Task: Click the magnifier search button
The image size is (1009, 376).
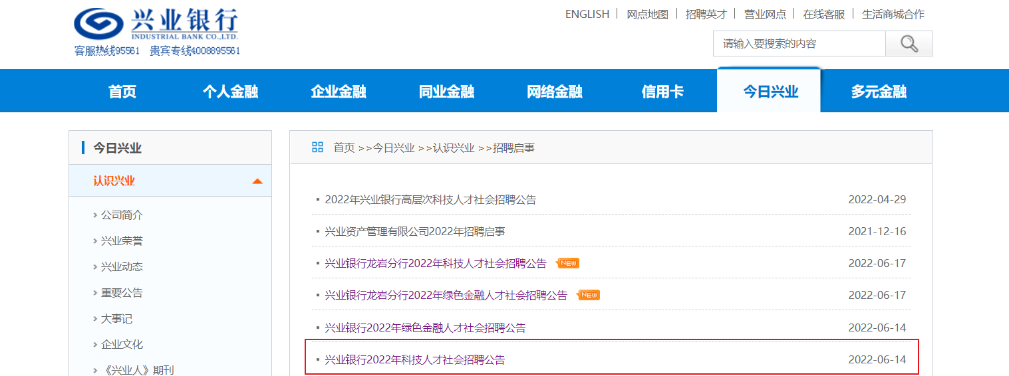Action: coord(909,44)
